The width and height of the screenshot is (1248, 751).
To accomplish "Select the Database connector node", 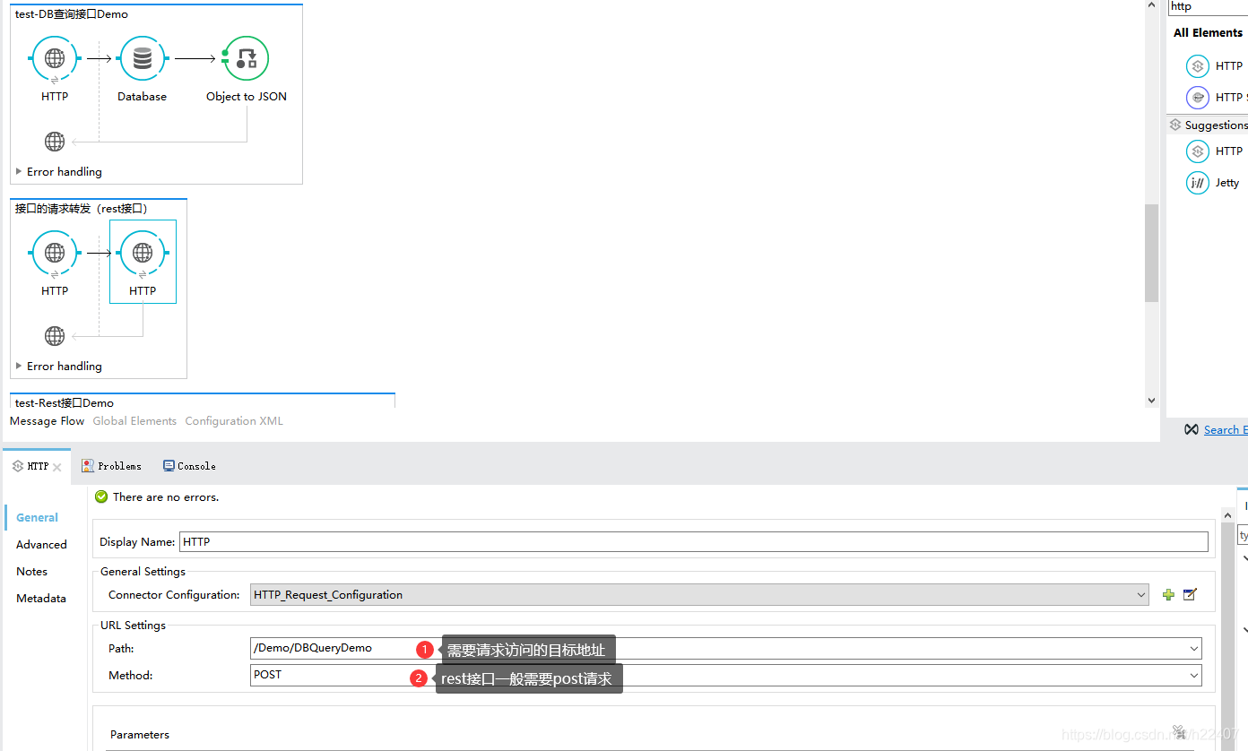I will (x=142, y=59).
